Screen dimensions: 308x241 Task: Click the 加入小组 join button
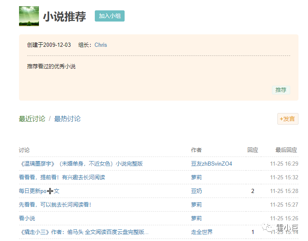110,16
